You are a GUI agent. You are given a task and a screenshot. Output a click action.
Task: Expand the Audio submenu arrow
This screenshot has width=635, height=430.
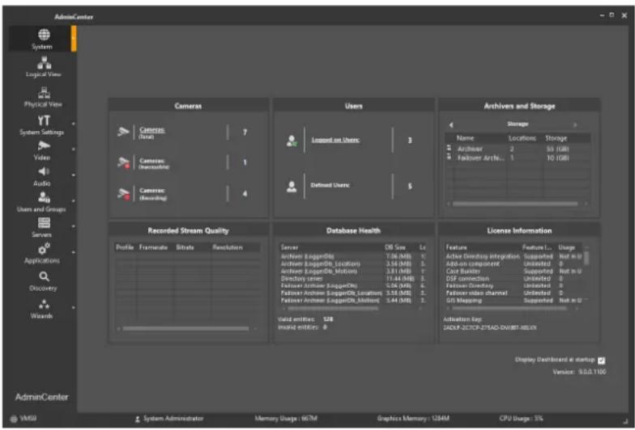[x=74, y=175]
